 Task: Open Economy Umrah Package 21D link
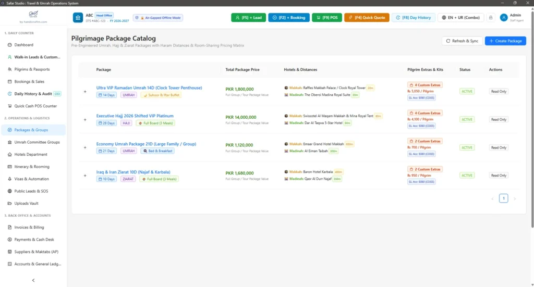click(146, 144)
